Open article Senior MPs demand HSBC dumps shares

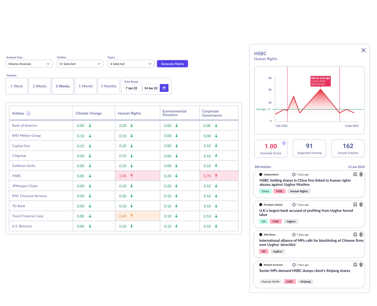304,271
